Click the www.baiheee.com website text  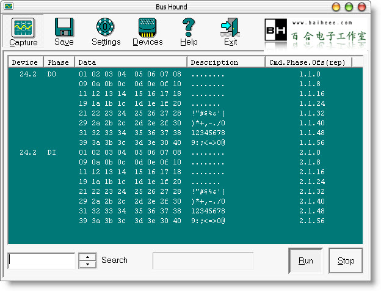point(322,23)
